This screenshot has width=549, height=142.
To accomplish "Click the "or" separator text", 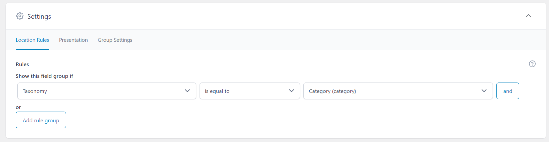I will [18, 107].
